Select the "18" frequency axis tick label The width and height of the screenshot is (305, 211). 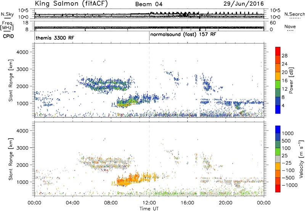[26, 23]
